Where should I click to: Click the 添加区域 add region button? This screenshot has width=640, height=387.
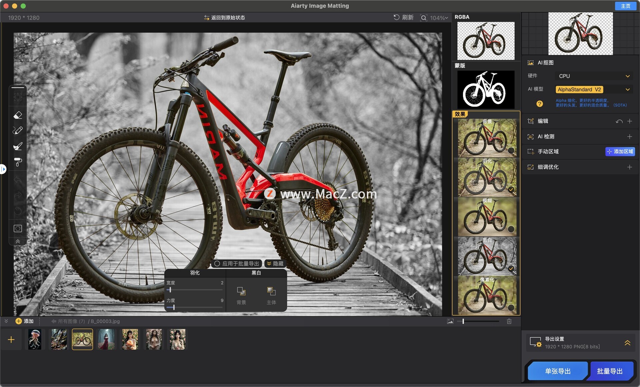tap(620, 151)
